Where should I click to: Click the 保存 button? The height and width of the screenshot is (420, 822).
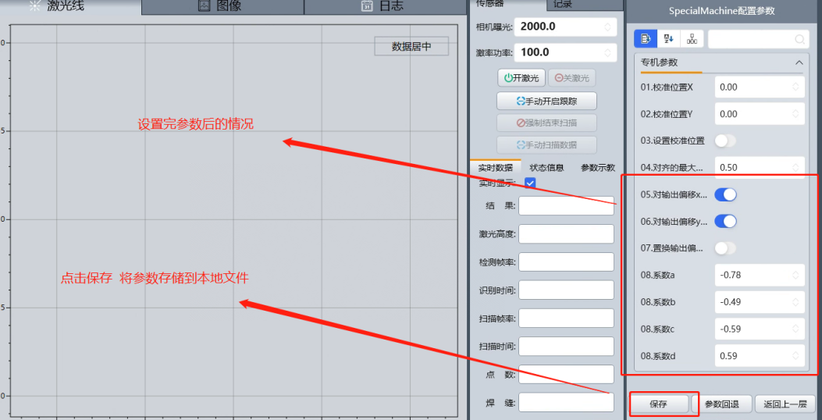point(659,404)
